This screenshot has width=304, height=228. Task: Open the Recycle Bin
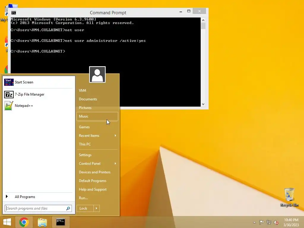(x=289, y=197)
